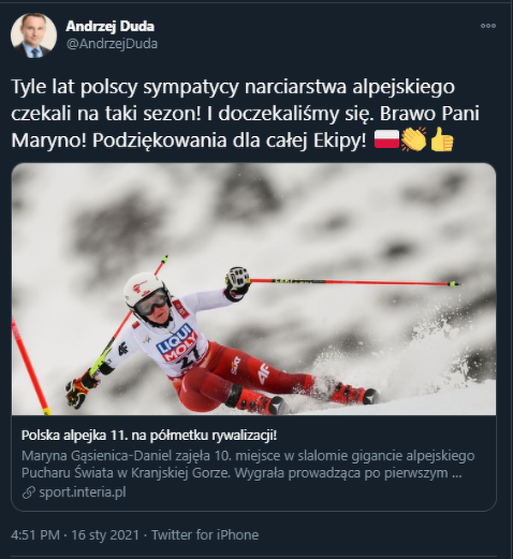Open the Andrzej Duda display name

[x=110, y=26]
